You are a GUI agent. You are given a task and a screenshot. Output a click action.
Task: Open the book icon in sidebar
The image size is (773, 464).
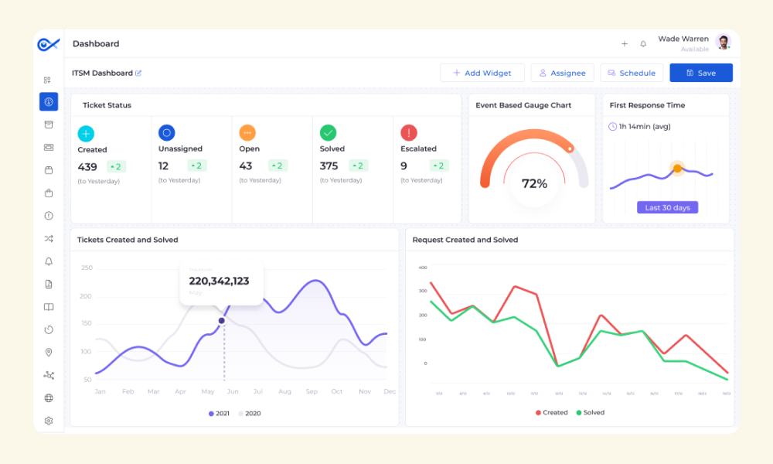tap(48, 307)
